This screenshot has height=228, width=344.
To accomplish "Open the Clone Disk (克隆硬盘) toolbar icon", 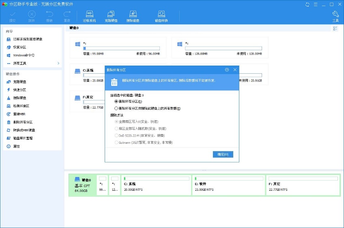I will [111, 17].
